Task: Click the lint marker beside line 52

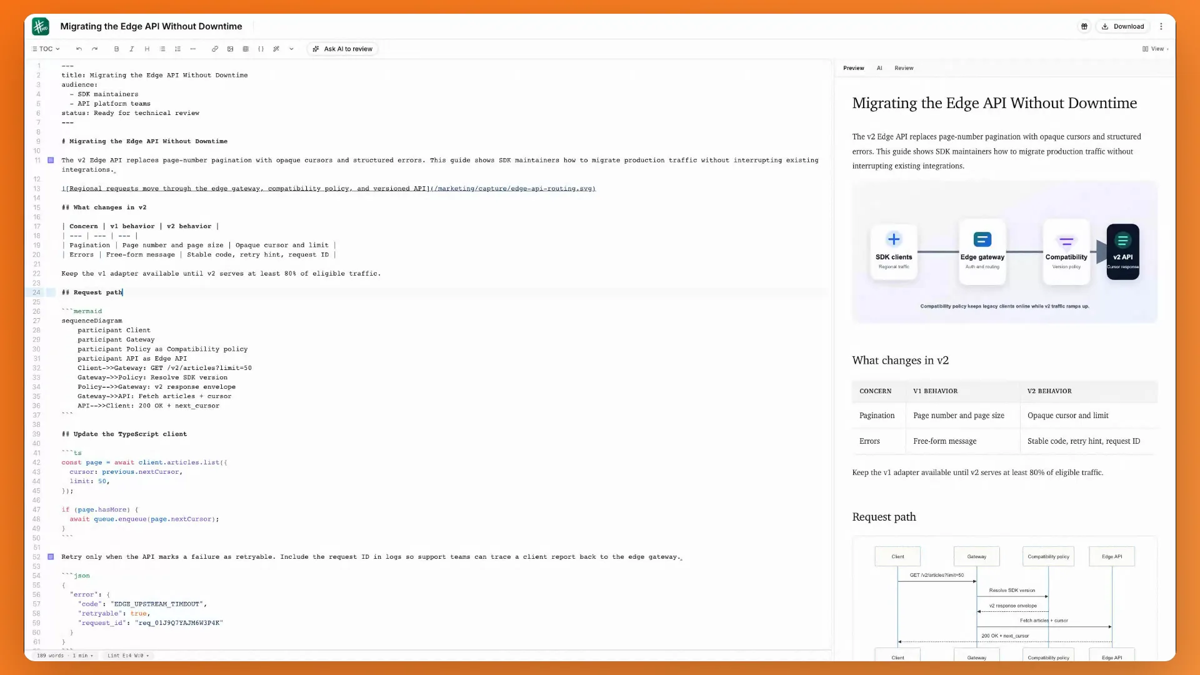Action: tap(51, 557)
